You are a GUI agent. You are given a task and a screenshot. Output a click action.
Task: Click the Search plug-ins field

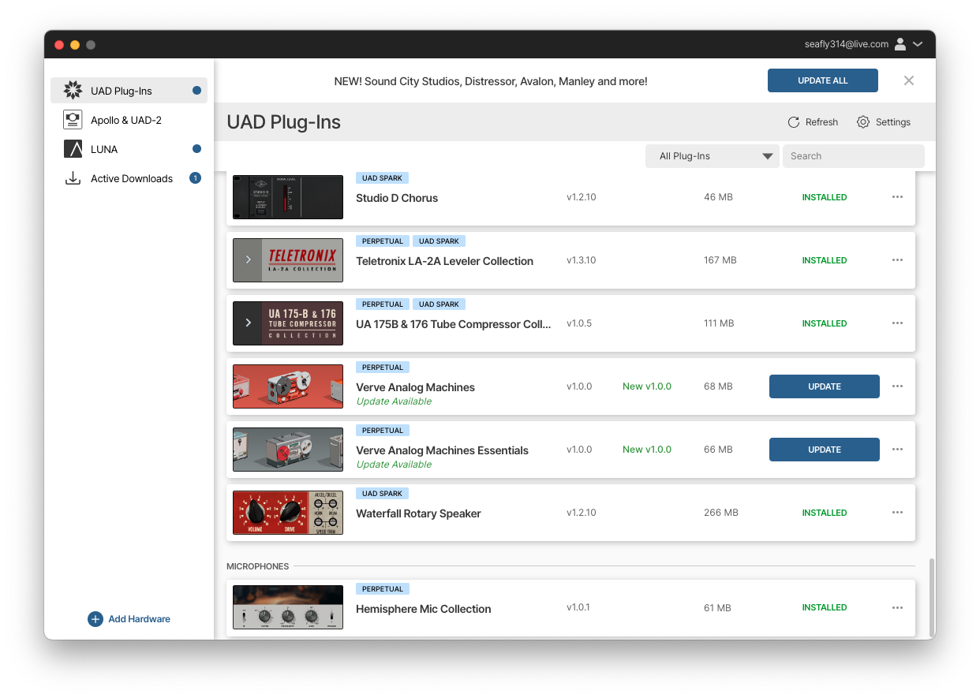point(853,156)
